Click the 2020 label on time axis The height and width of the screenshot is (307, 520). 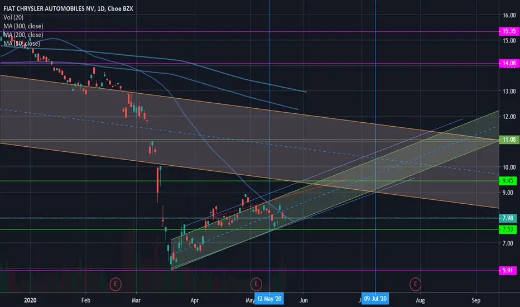click(30, 300)
